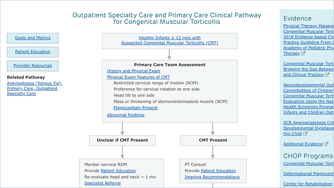Open Additional Evidence link

[303, 144]
